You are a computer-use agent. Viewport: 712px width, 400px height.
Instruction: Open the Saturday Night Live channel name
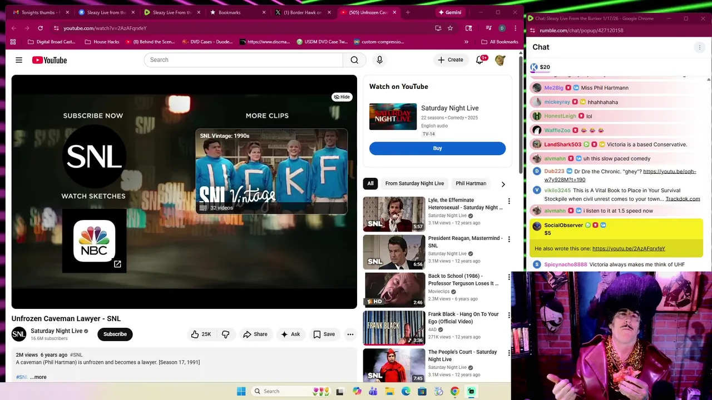[56, 331]
